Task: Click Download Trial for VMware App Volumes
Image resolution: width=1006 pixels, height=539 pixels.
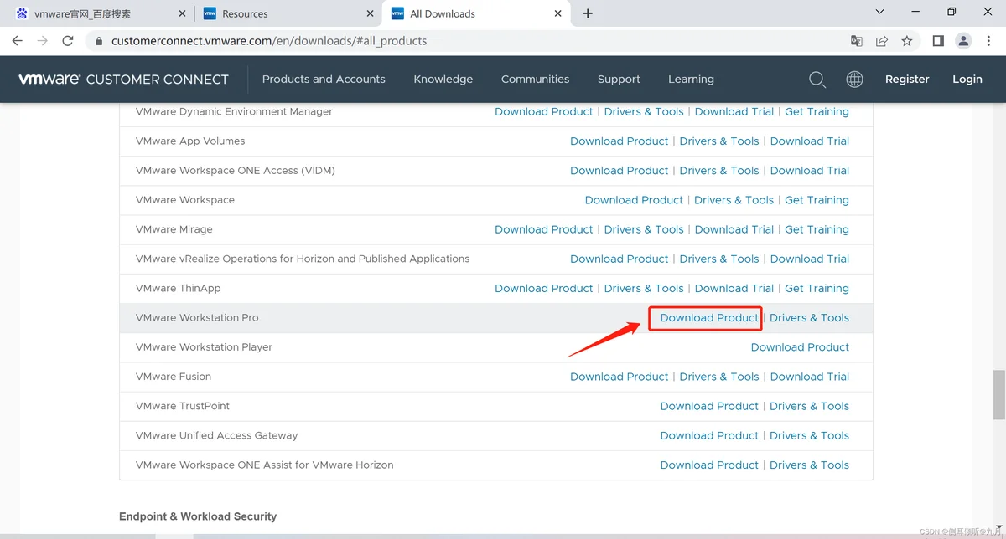Action: [810, 141]
